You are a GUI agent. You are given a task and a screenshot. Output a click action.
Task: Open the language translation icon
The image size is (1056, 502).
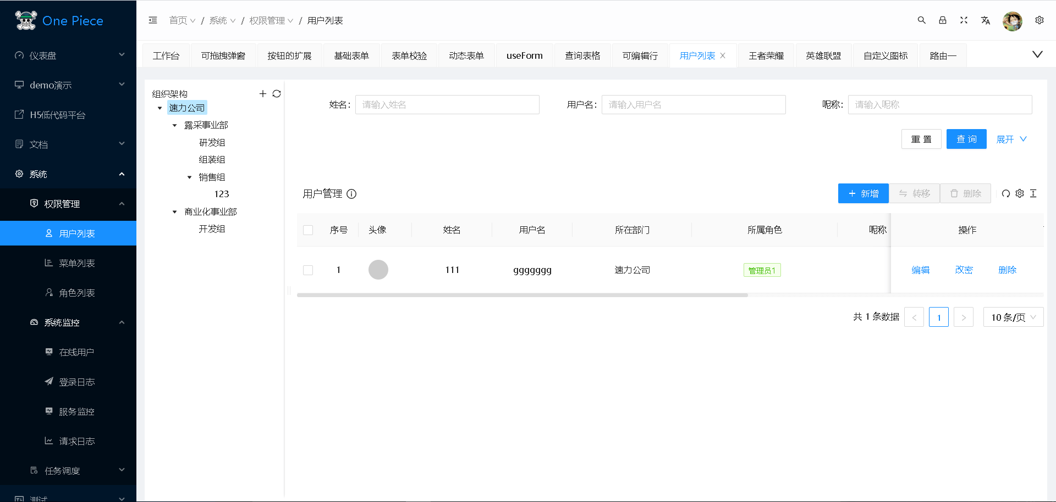pos(985,20)
